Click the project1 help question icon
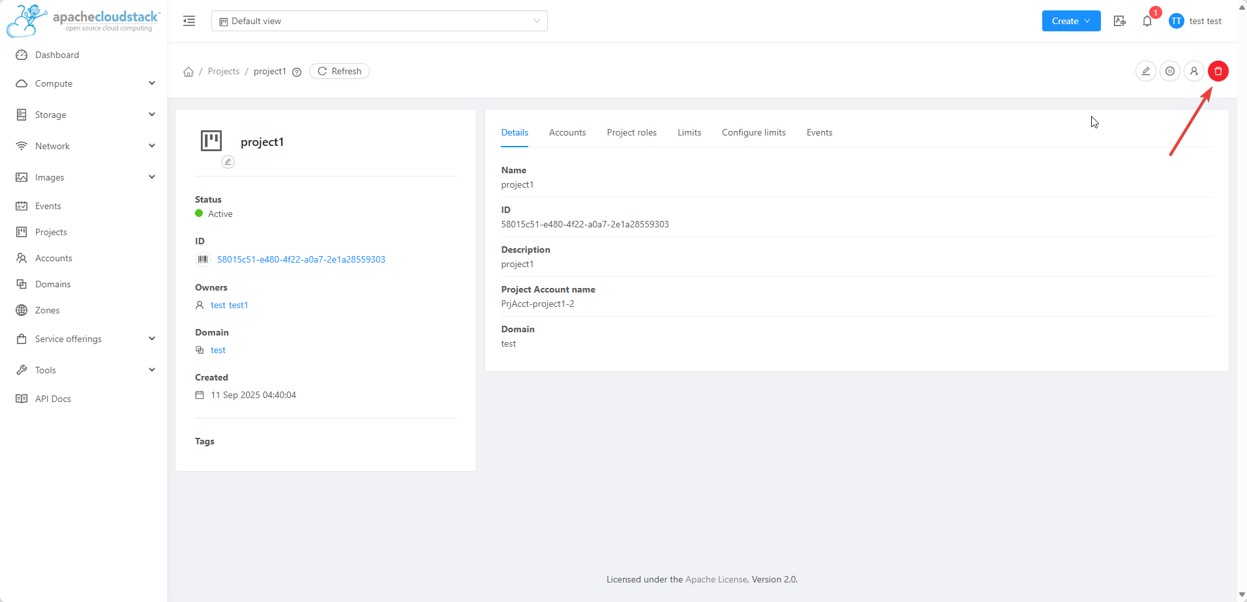 [297, 72]
